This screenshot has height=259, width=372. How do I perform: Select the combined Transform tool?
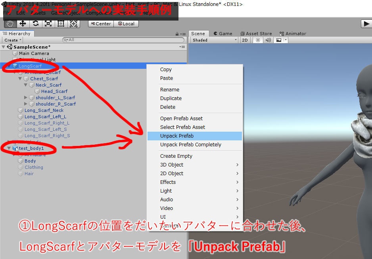pos(73,24)
